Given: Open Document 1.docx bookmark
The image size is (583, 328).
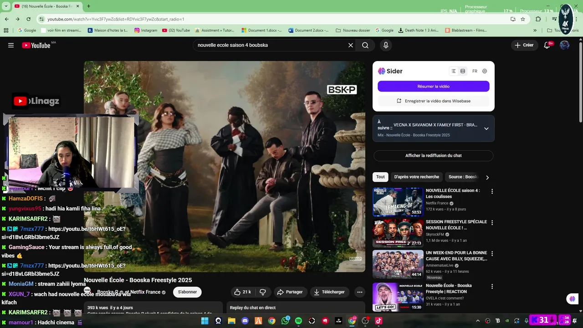Looking at the screenshot, I should tap(262, 30).
